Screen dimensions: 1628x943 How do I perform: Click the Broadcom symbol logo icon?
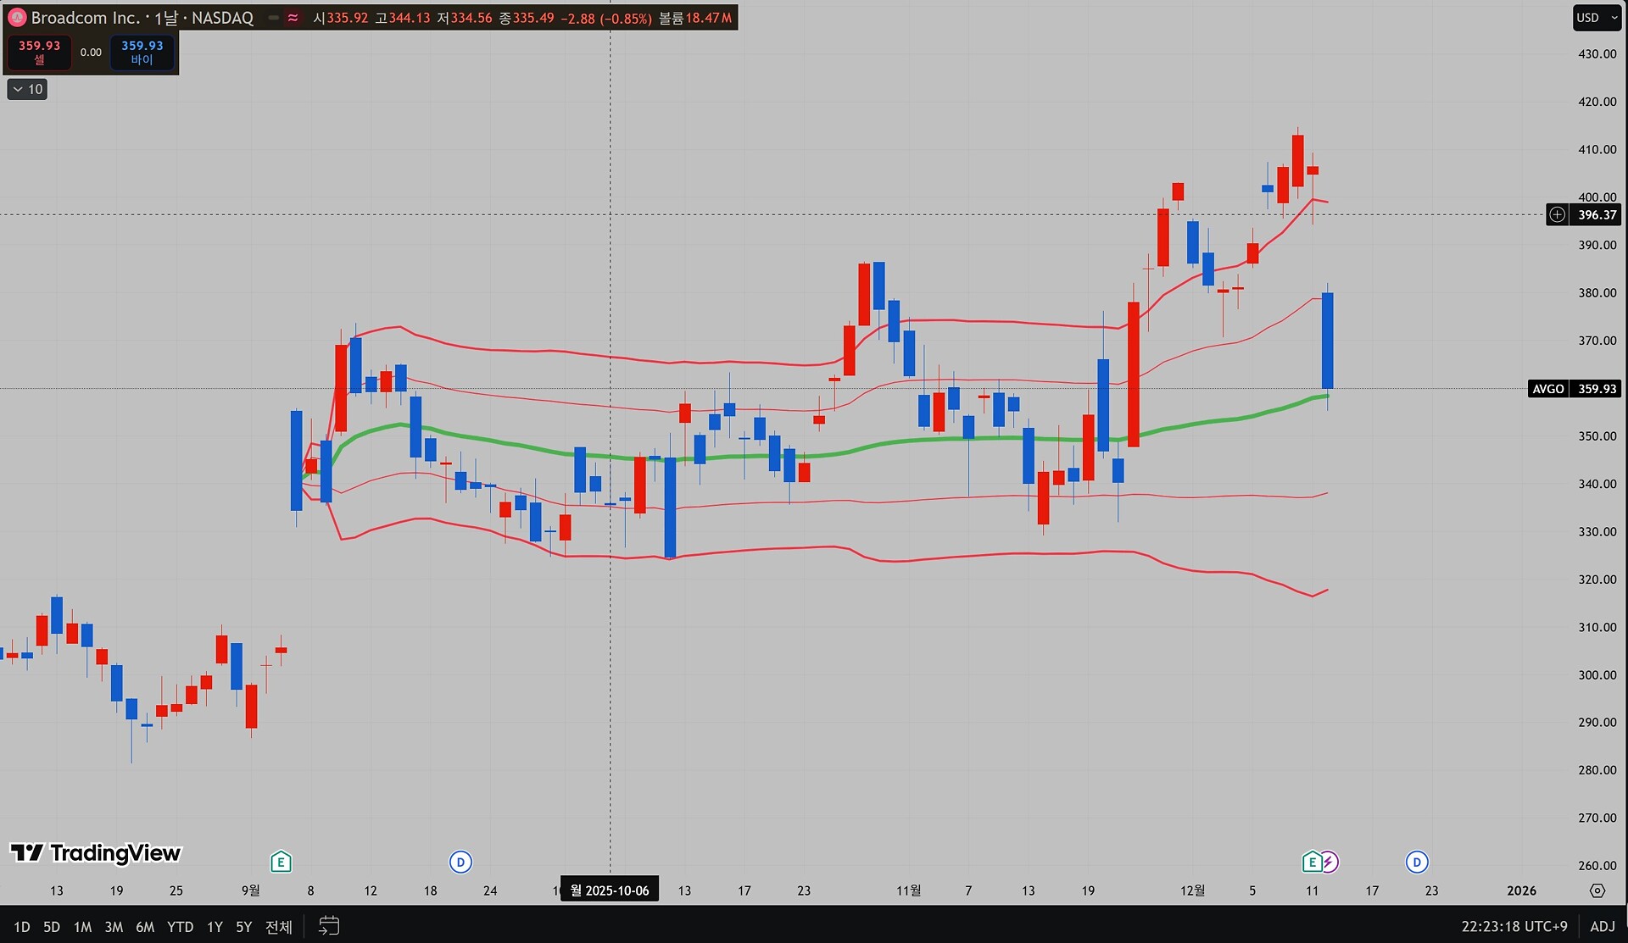pos(16,18)
